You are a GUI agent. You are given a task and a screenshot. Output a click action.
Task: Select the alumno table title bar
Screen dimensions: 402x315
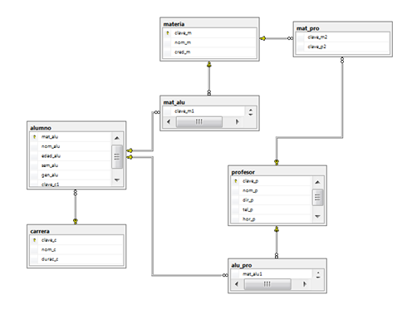76,128
